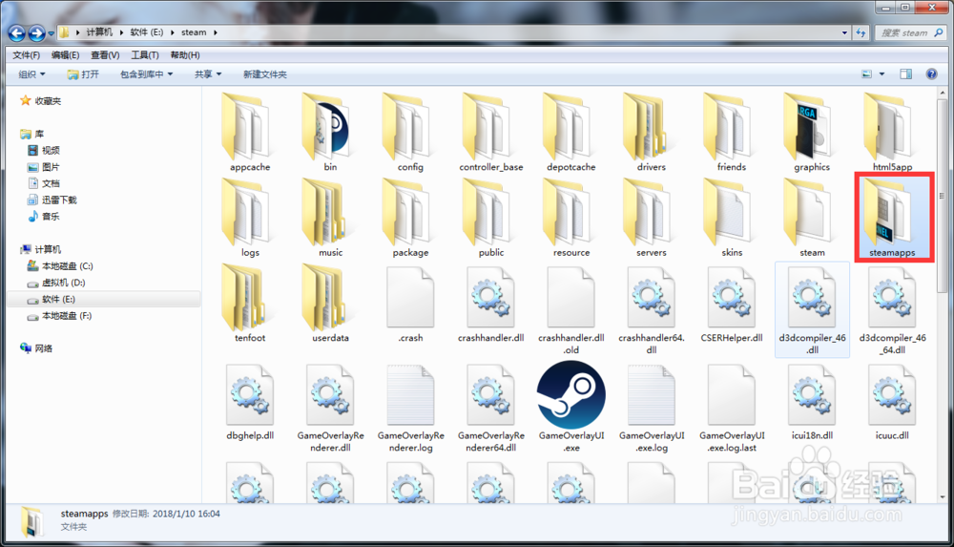The image size is (954, 547).
Task: Select the userdata folder
Action: (x=330, y=304)
